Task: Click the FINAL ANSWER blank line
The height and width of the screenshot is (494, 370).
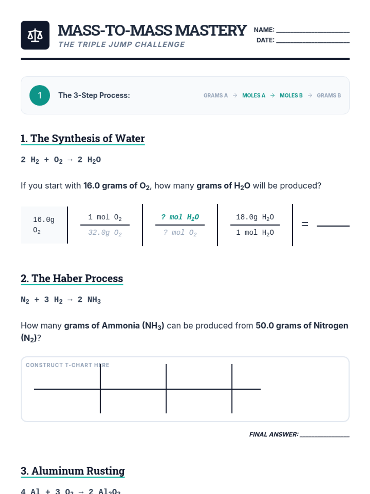Action: pos(324,435)
